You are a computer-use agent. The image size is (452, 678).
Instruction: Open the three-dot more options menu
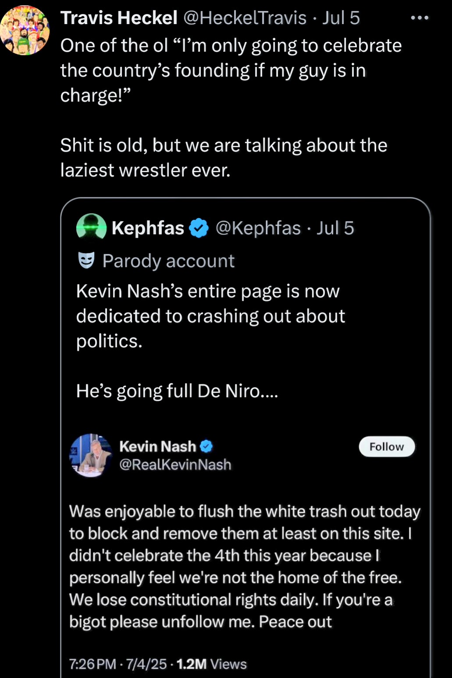[x=420, y=18]
